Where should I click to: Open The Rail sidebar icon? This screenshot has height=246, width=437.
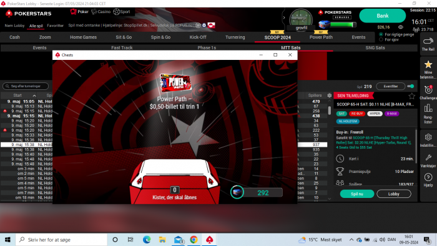[428, 42]
